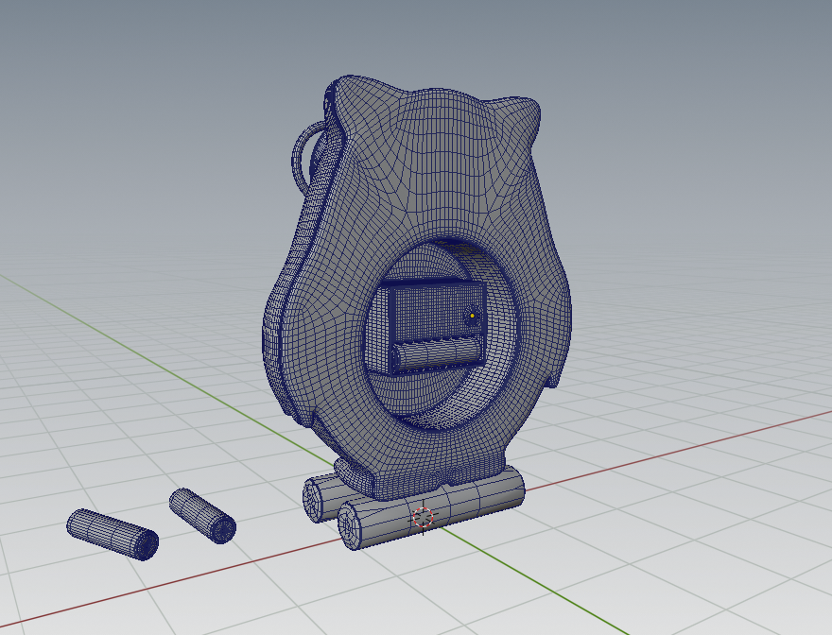Select the key ring loop on the owl
Viewport: 832px width, 635px height.
coord(301,158)
